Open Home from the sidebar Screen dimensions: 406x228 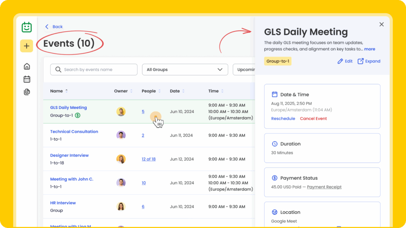[27, 66]
